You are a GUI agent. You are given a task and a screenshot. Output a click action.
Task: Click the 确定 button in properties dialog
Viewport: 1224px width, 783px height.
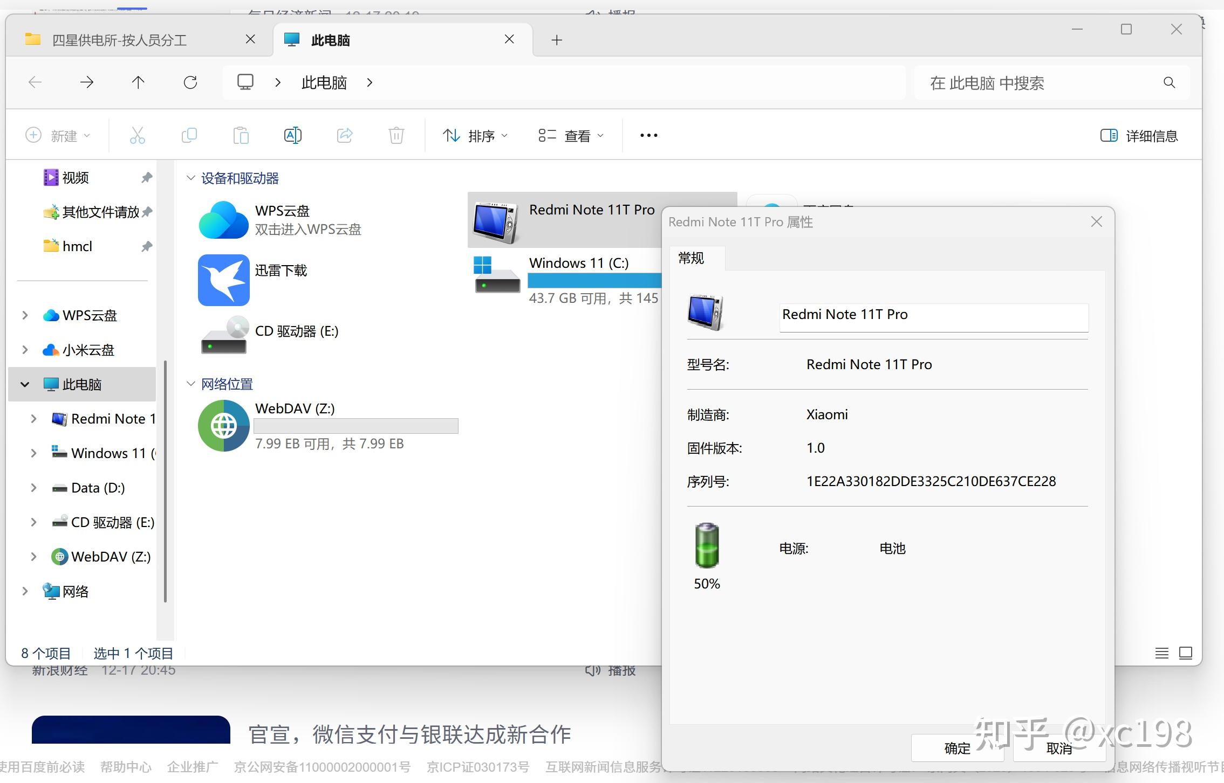pyautogui.click(x=957, y=748)
